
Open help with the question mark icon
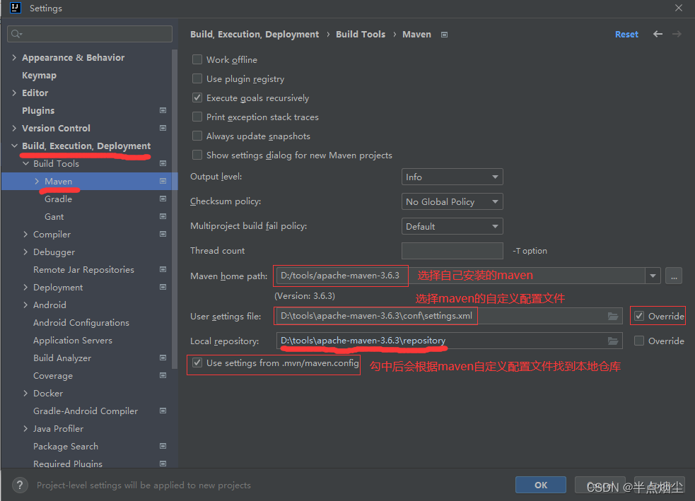[20, 485]
